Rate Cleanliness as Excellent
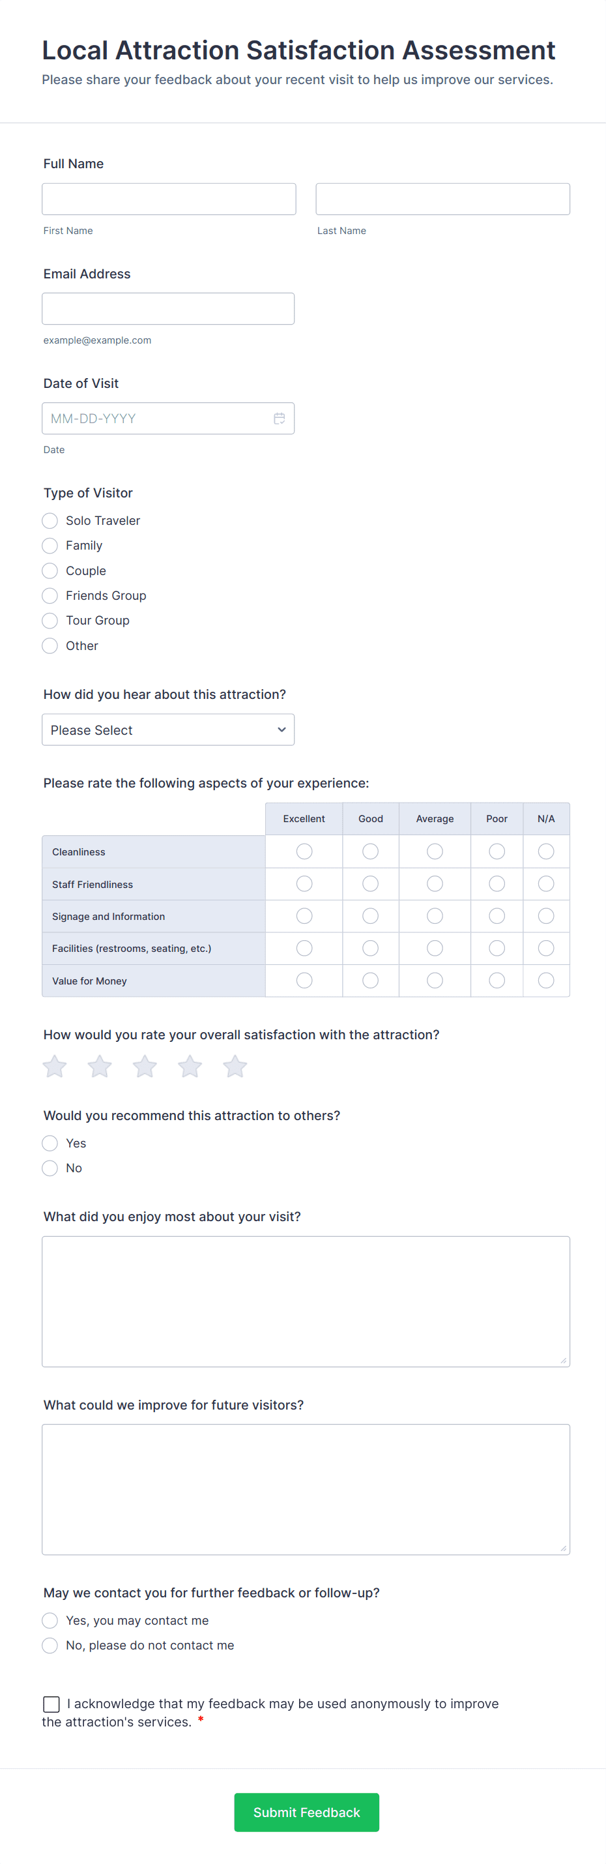Viewport: 606px width, 1864px height. pyautogui.click(x=304, y=851)
